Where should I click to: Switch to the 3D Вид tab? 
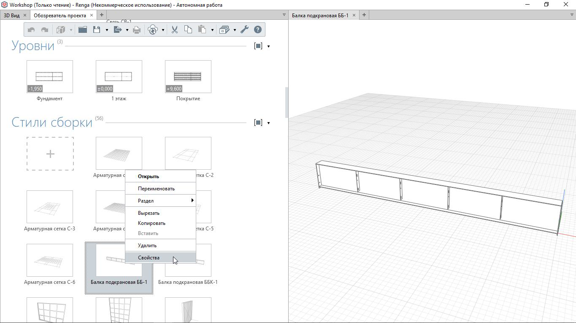(11, 15)
